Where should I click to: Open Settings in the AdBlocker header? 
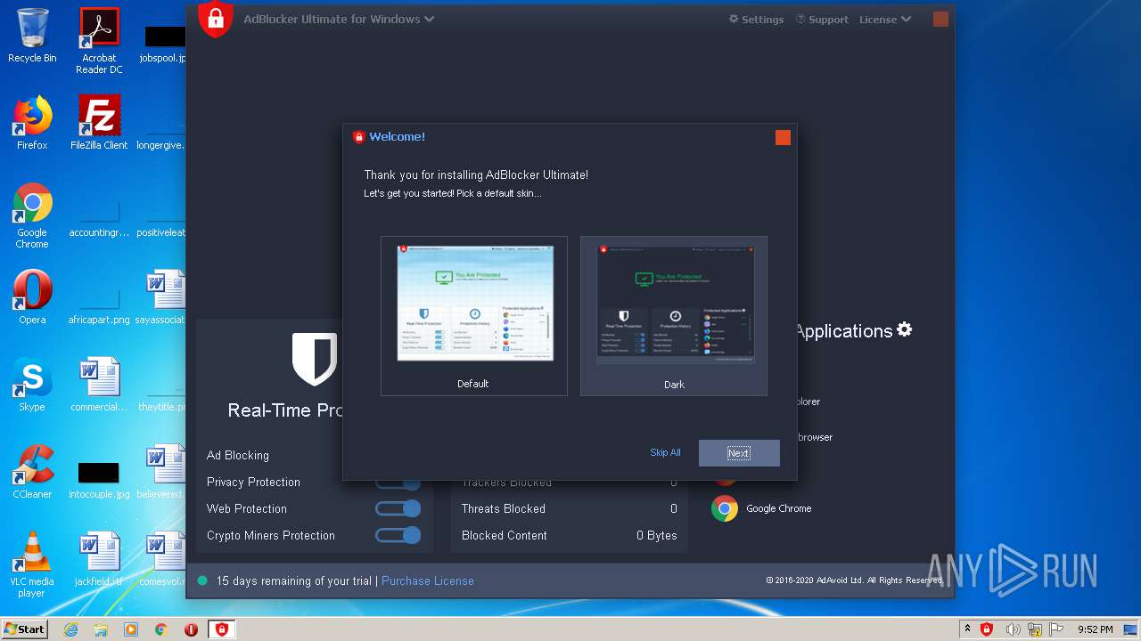756,20
